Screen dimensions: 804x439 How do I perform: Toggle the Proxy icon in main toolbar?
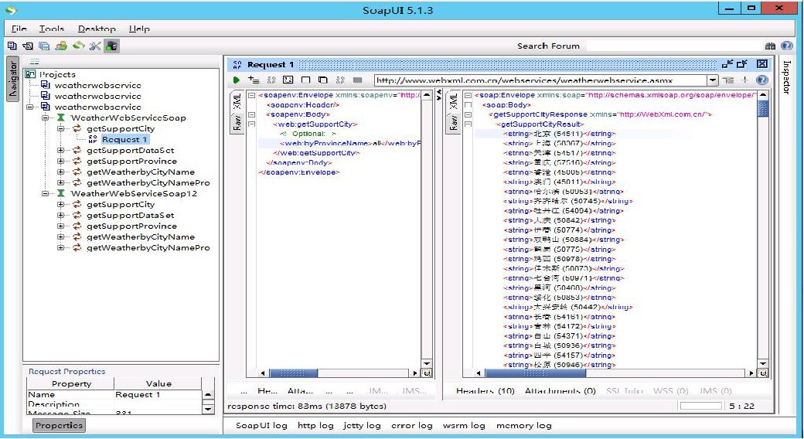click(x=111, y=46)
